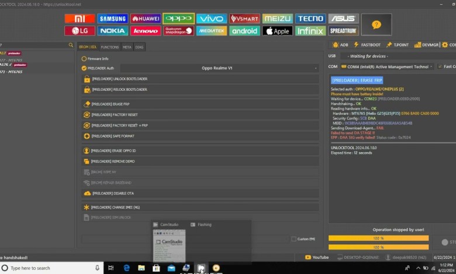Click the Windows taskbar search box

point(52,268)
